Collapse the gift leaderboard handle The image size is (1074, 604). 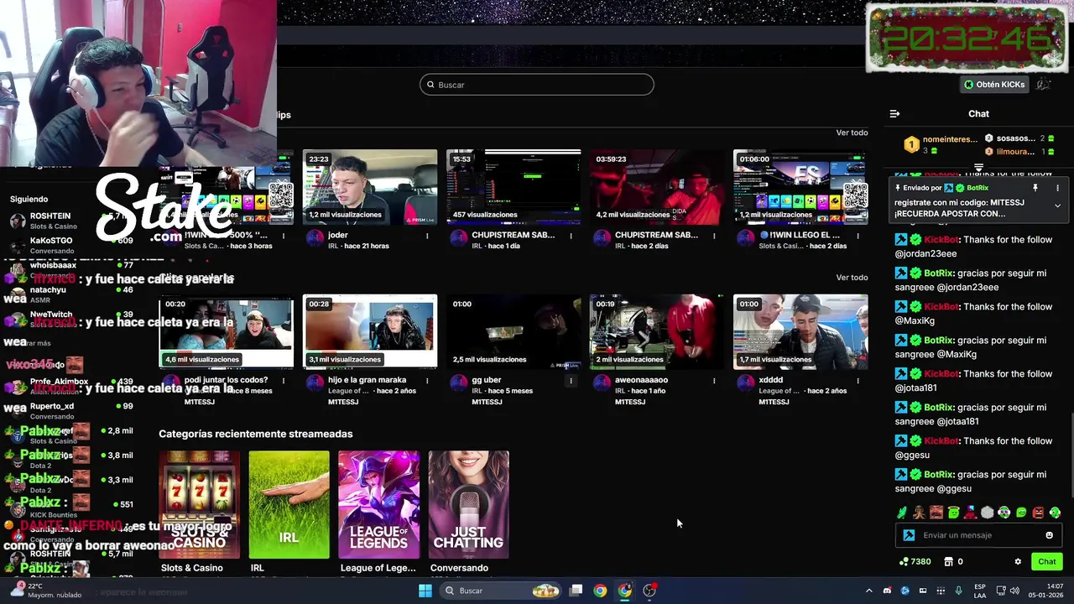click(978, 167)
